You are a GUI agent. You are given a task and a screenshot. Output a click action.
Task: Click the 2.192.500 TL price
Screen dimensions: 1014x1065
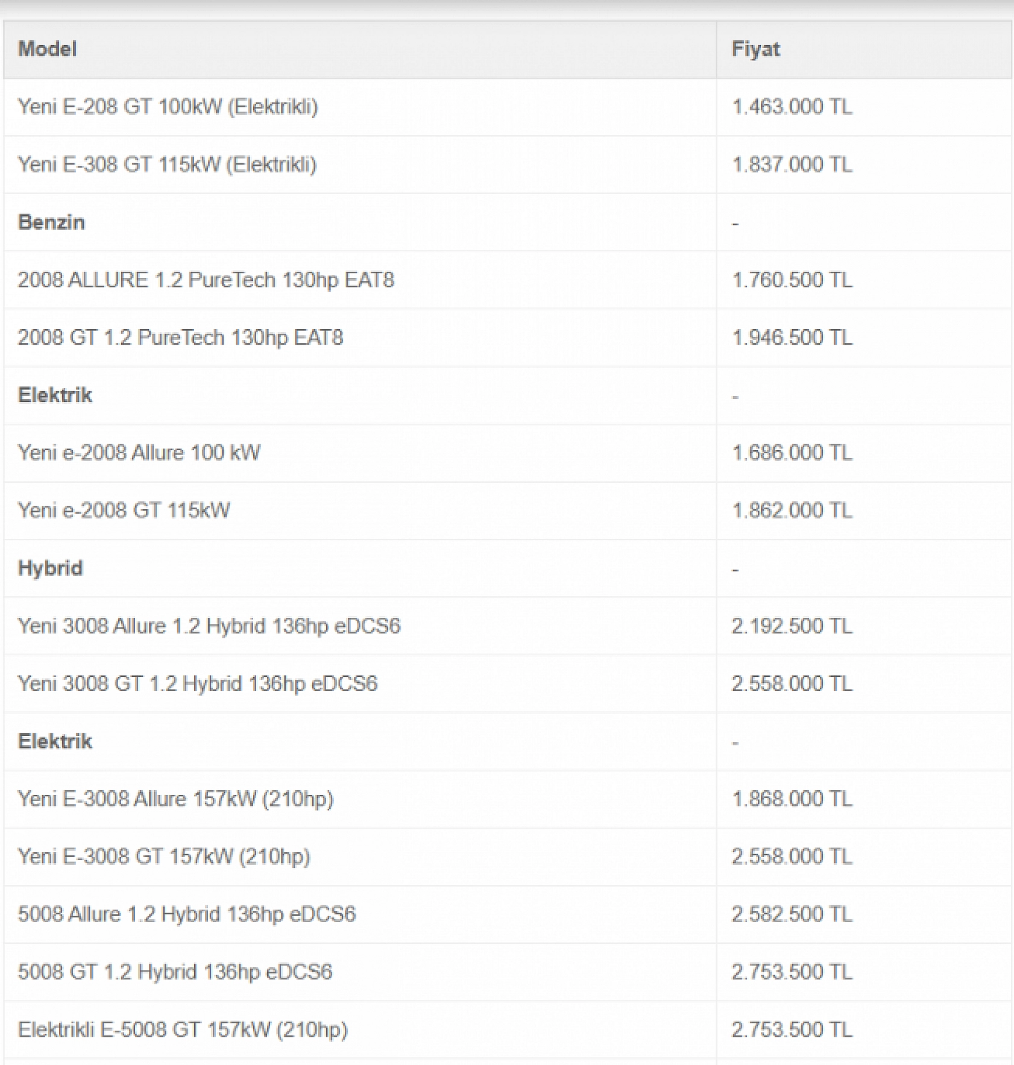(x=792, y=626)
